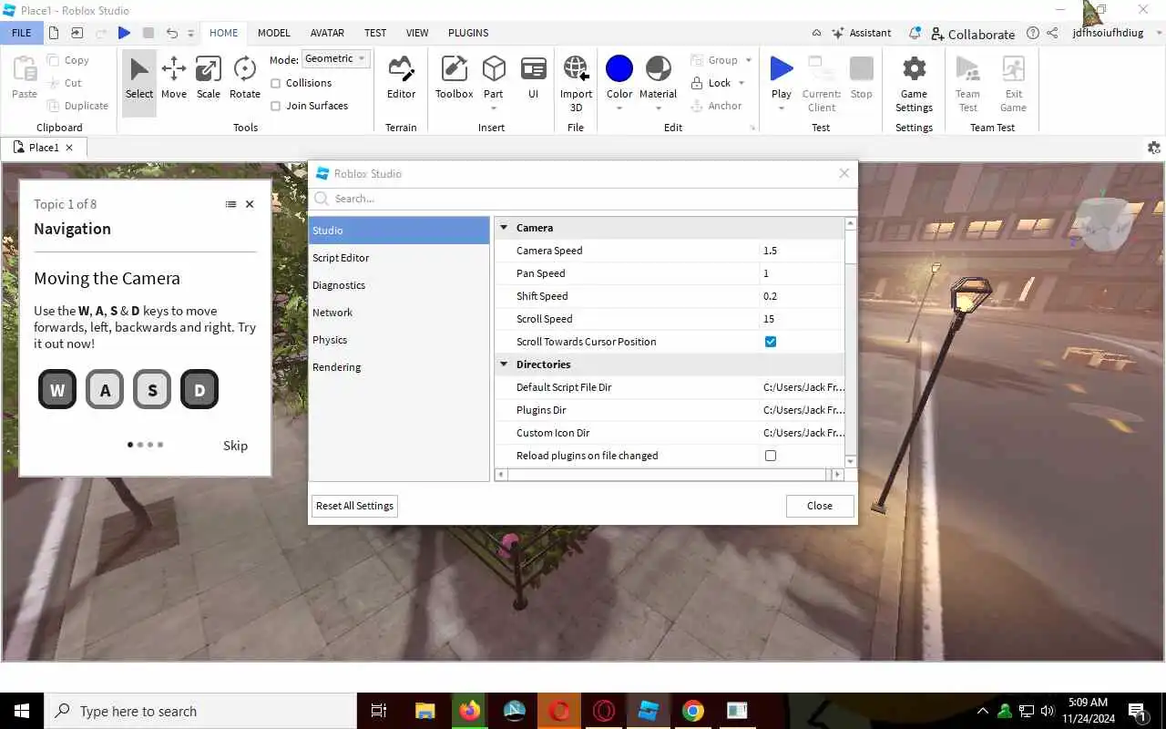Open the Assistant sparkle button

(861, 33)
